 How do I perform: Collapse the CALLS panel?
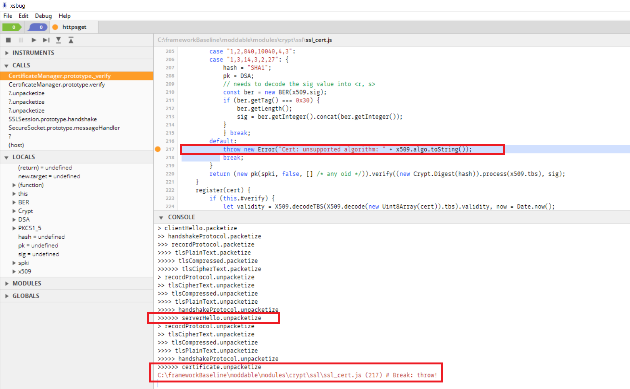coord(6,65)
